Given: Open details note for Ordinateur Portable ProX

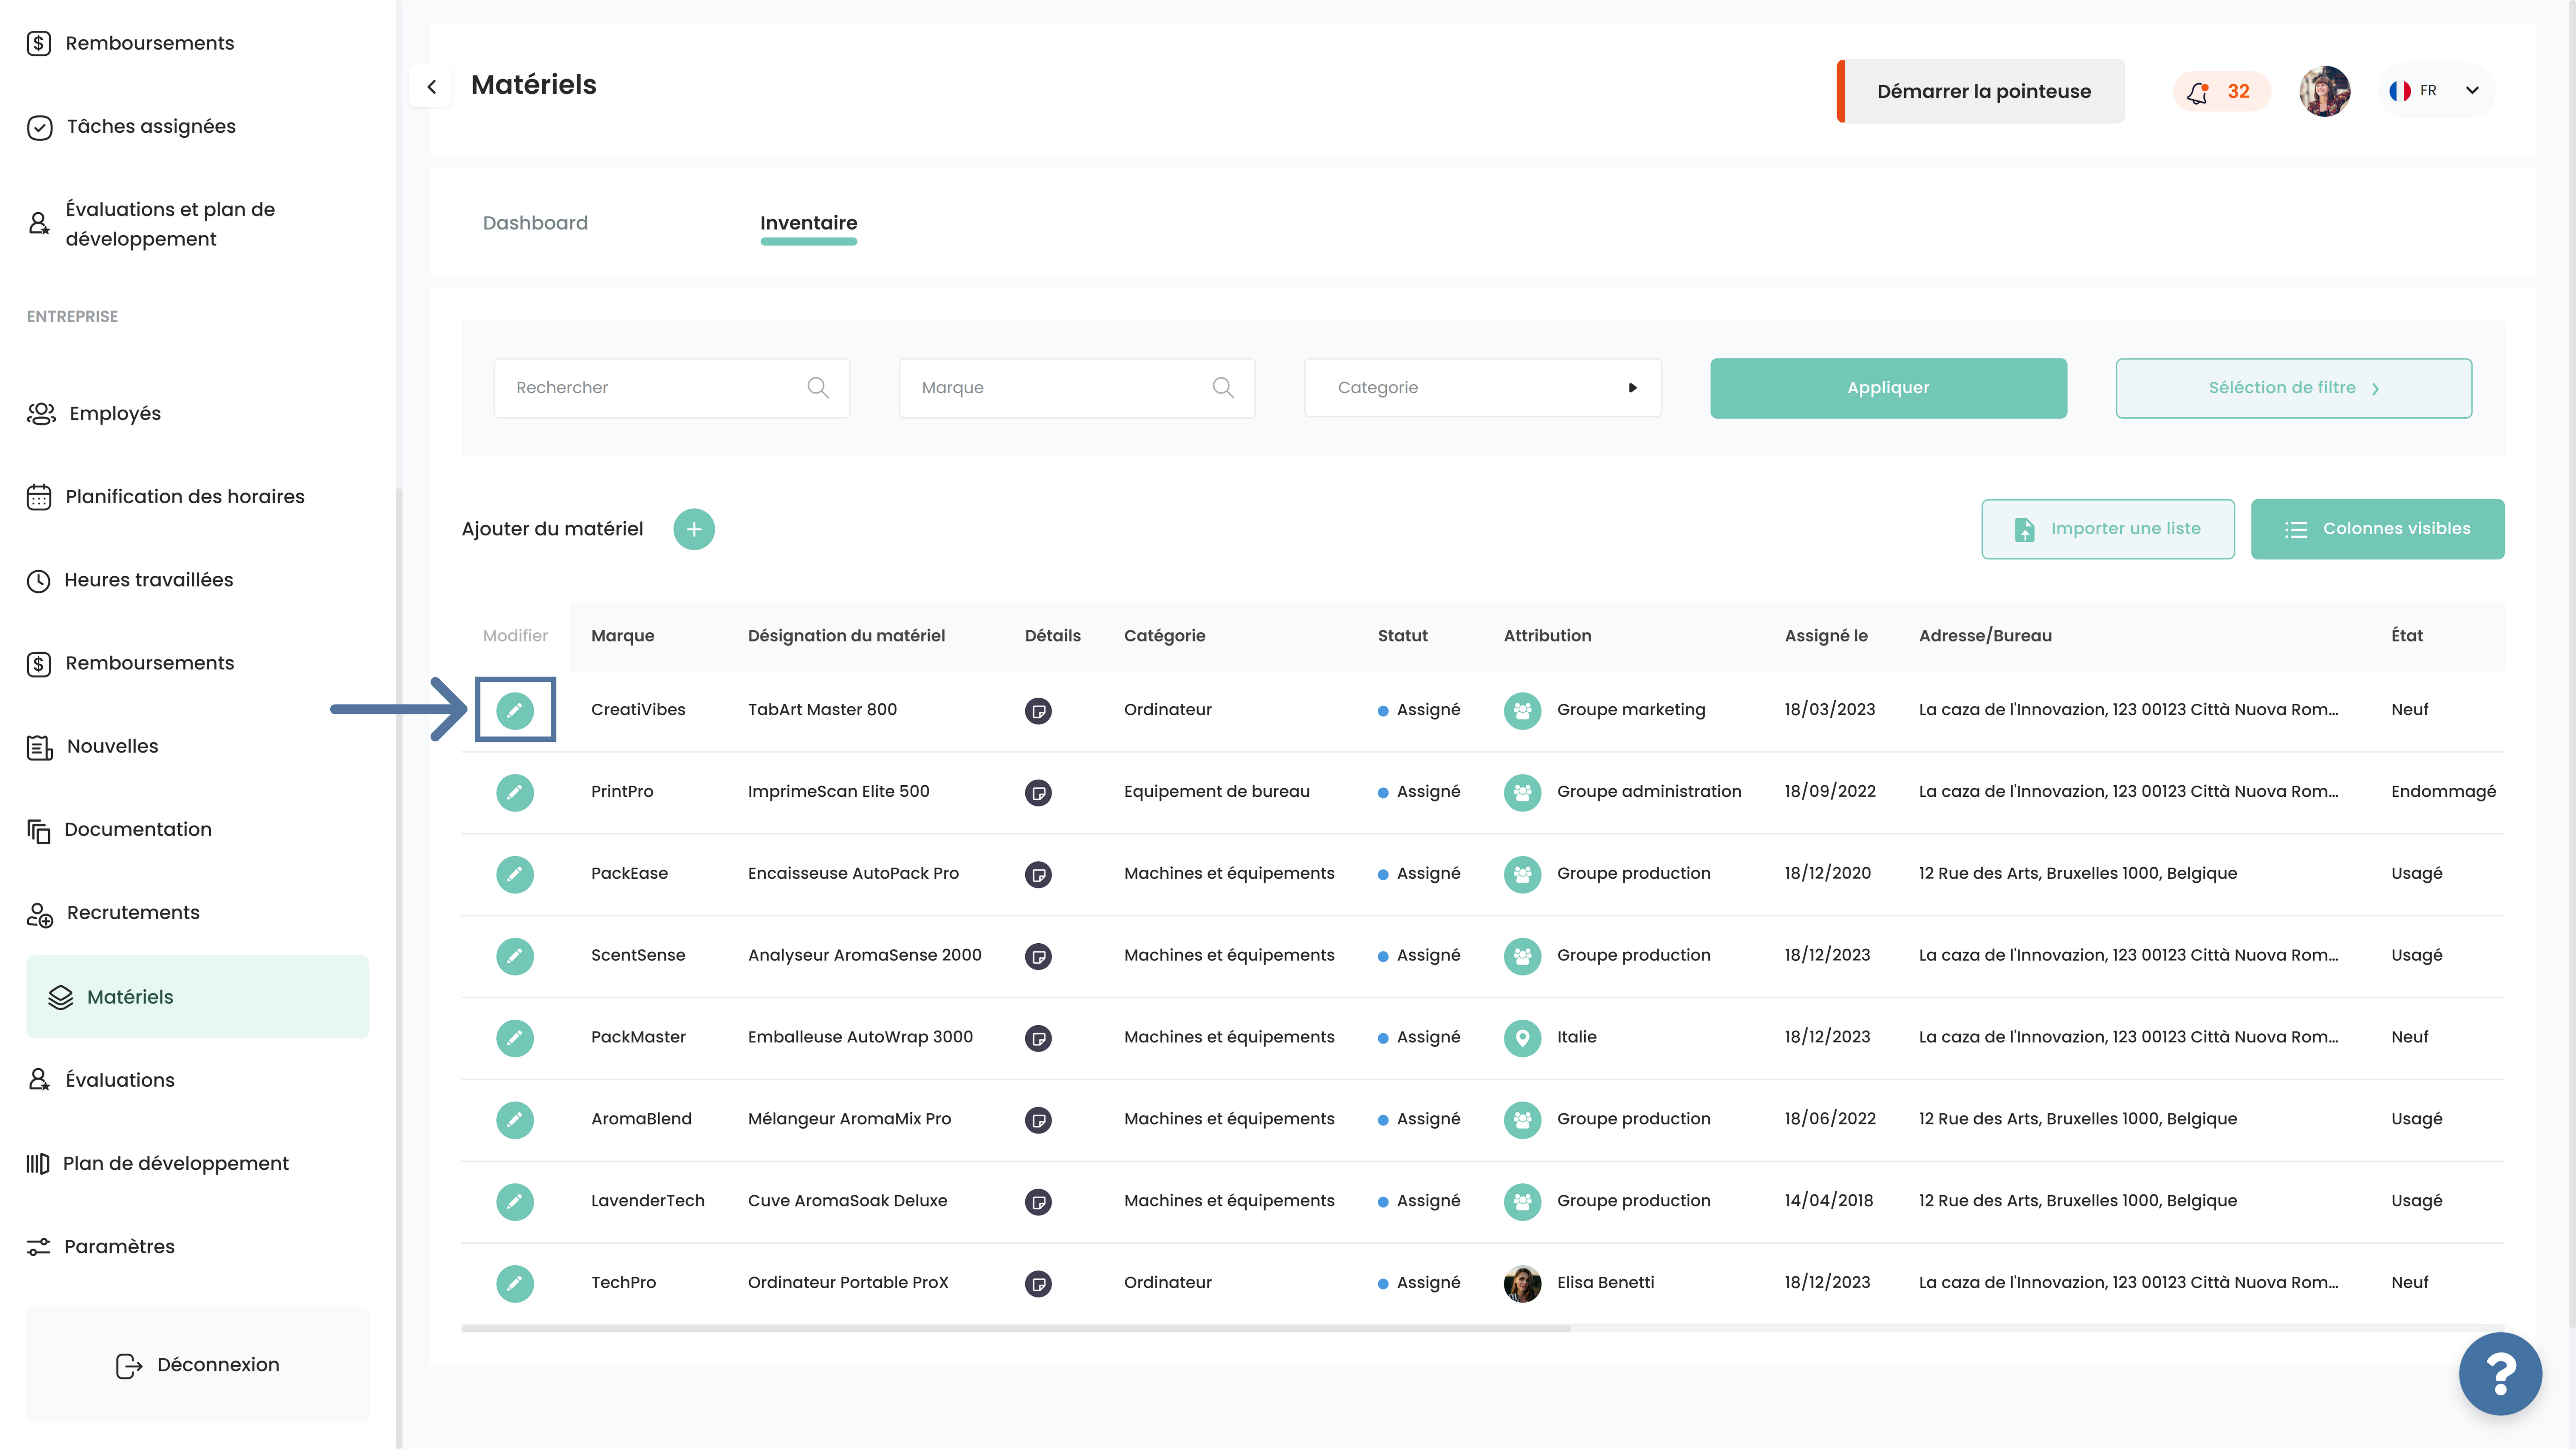Looking at the screenshot, I should pos(1038,1284).
